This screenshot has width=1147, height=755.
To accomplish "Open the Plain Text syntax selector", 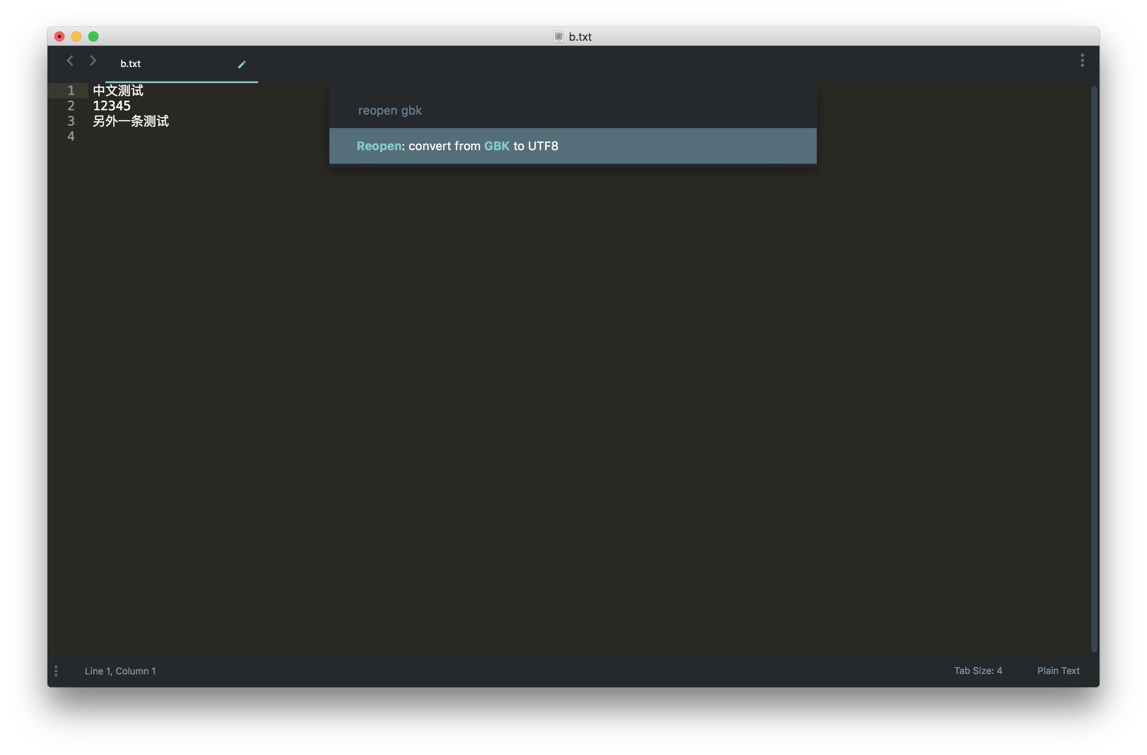I will 1058,671.
